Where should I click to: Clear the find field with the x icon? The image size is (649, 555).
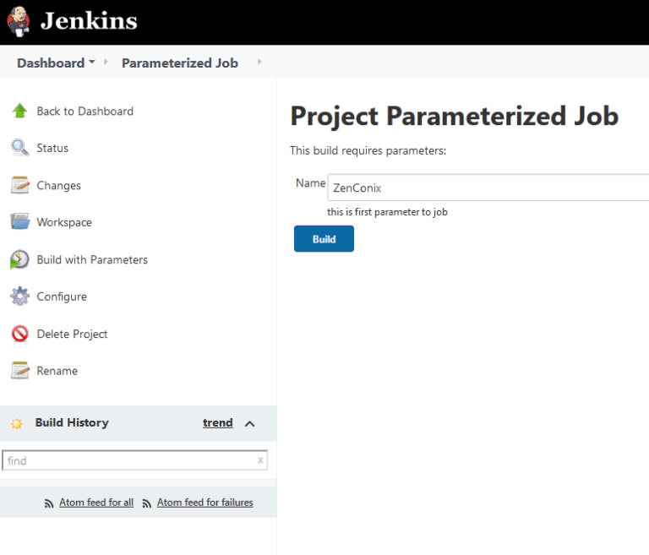(260, 460)
